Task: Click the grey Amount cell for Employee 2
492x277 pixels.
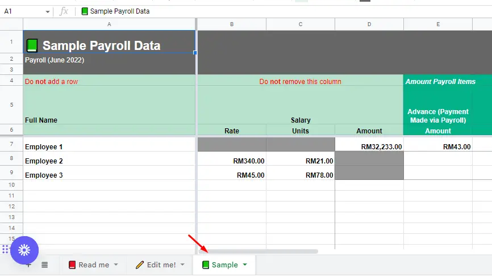Action: point(369,158)
